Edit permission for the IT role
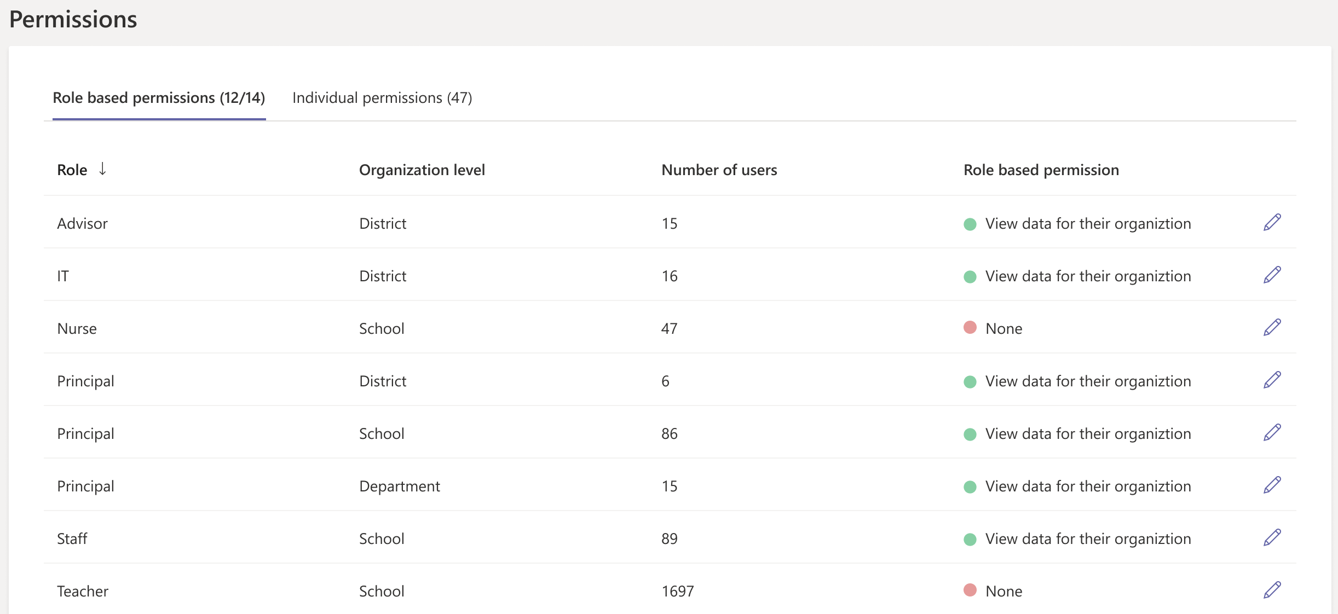 1272,275
